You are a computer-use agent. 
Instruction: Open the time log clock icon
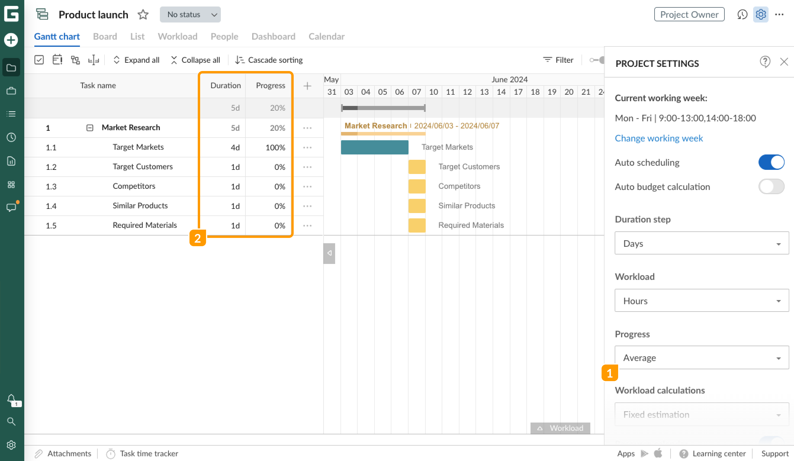[x=11, y=137]
